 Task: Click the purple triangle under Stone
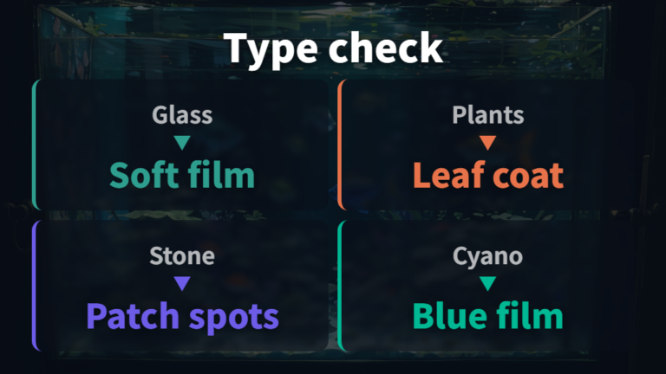182,283
